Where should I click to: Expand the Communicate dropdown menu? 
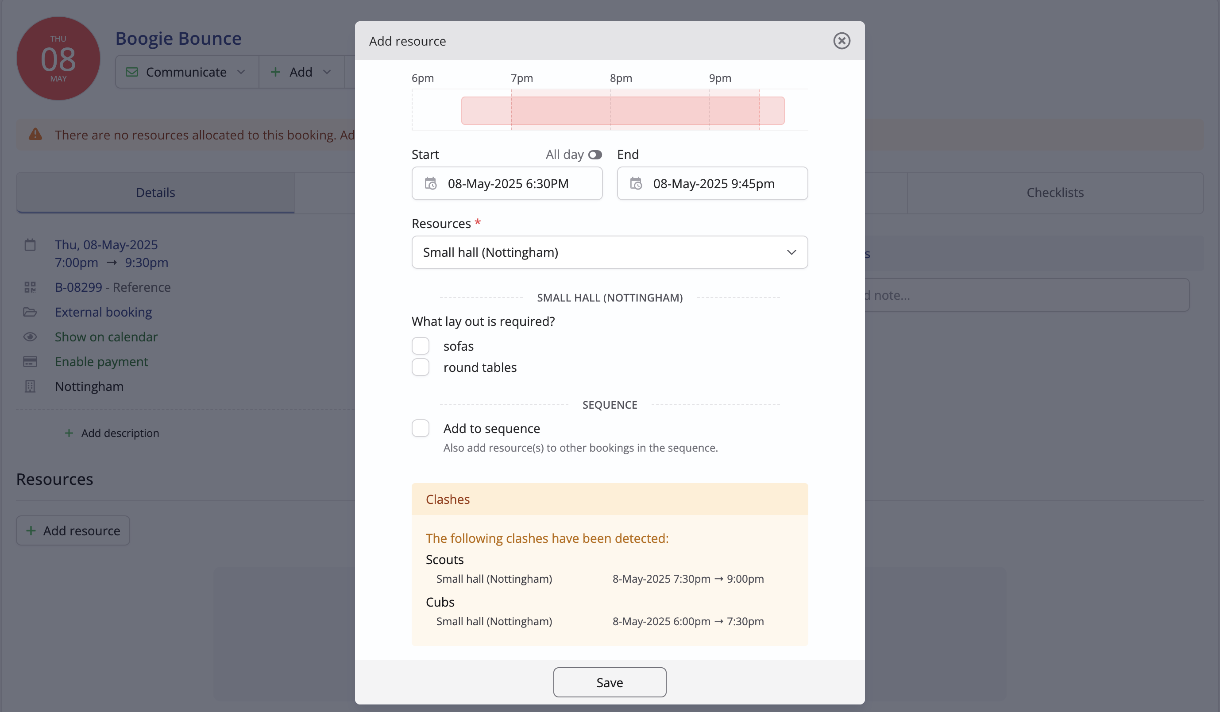pos(186,72)
